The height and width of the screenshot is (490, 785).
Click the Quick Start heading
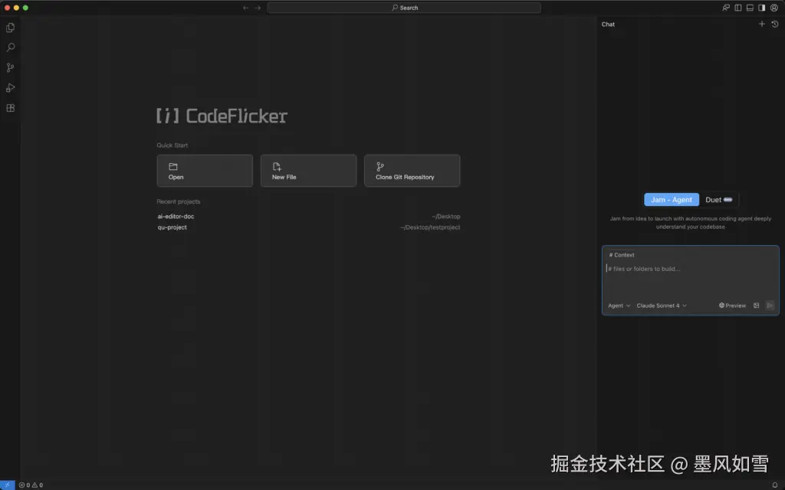(x=172, y=145)
